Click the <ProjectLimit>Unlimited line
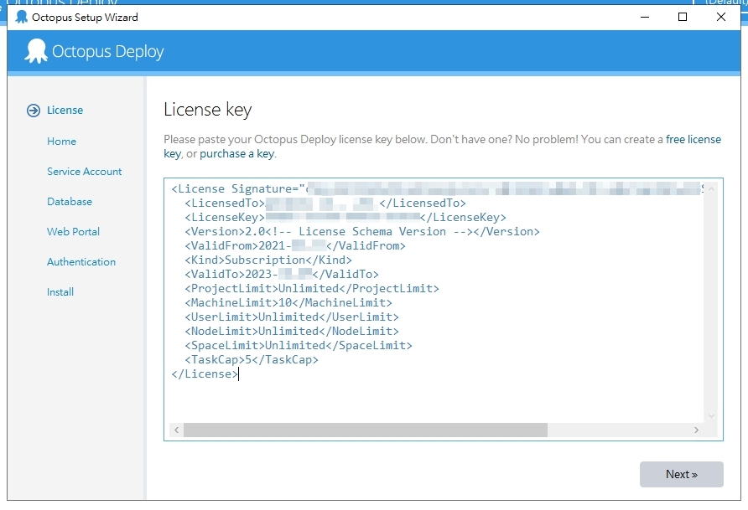Image resolution: width=748 pixels, height=510 pixels. coord(311,289)
